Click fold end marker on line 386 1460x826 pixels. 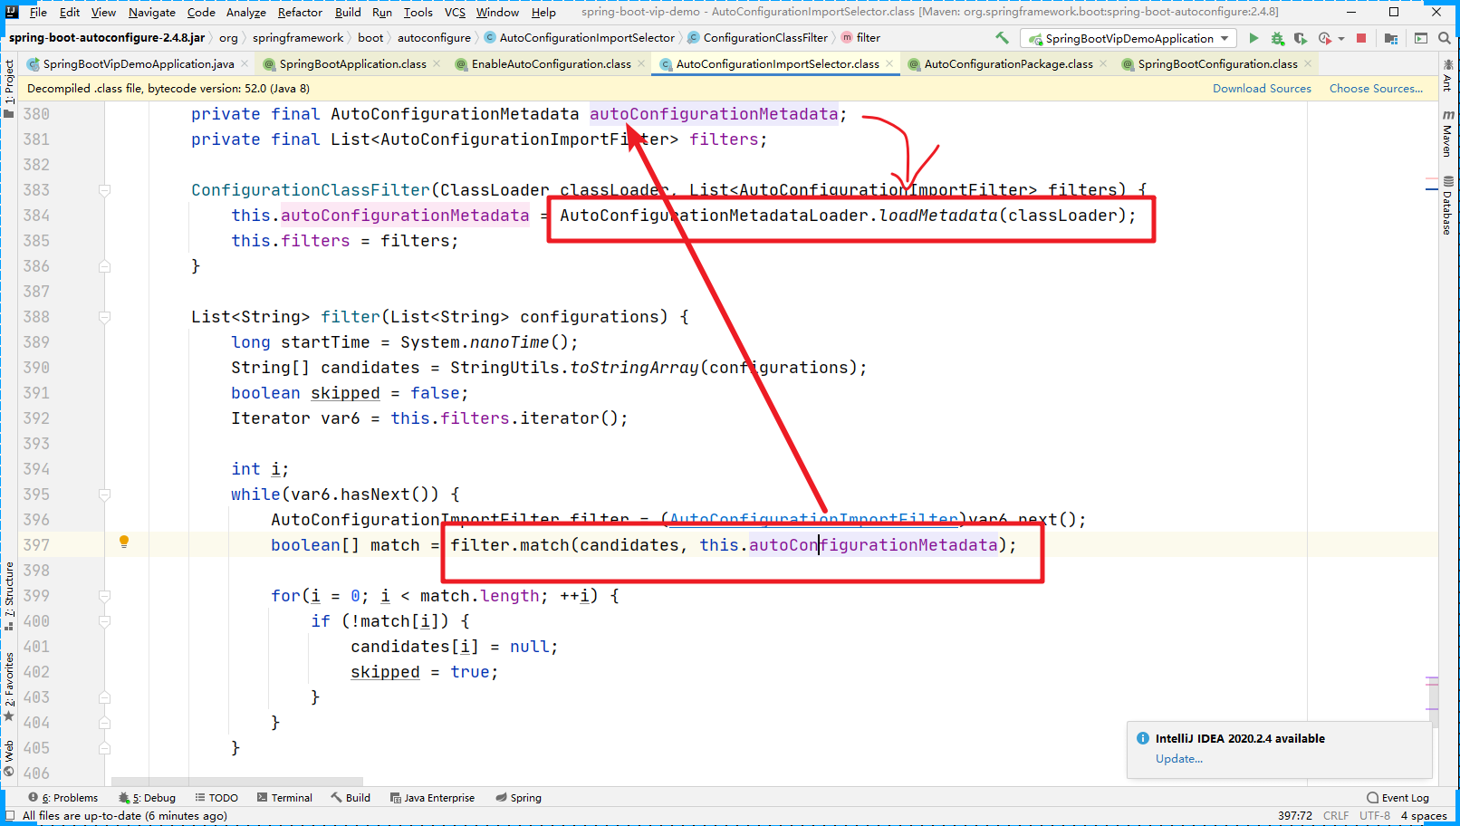pyautogui.click(x=104, y=266)
